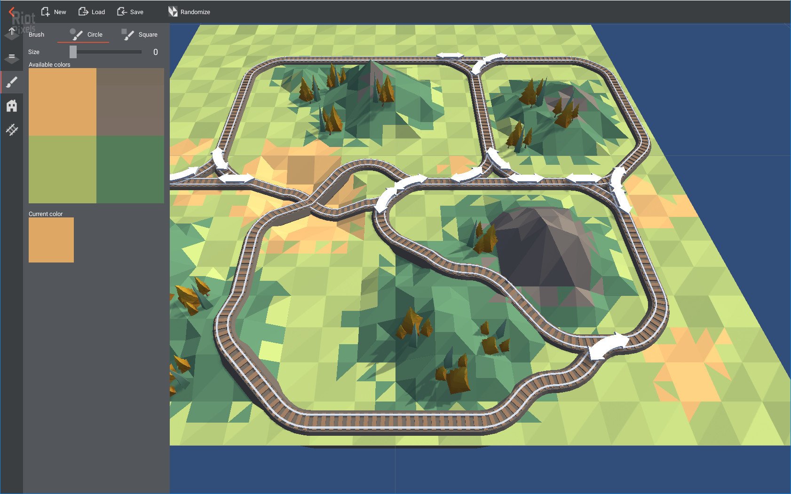Click the New document icon

click(46, 11)
